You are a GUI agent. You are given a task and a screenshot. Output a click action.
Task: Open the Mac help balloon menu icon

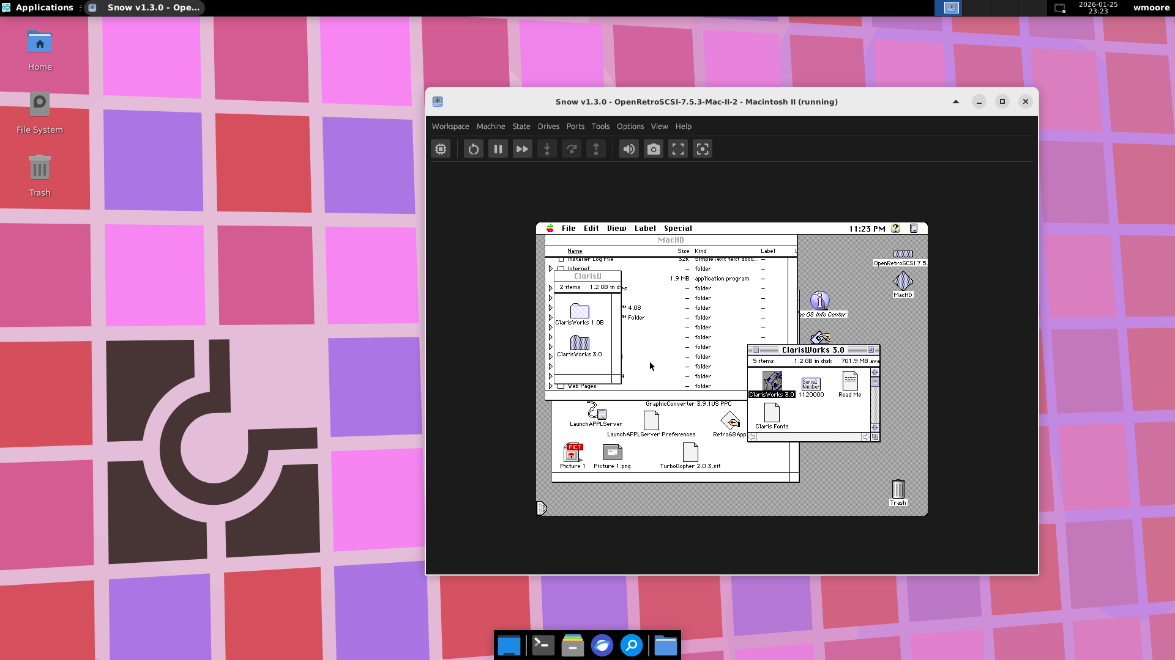coord(895,229)
